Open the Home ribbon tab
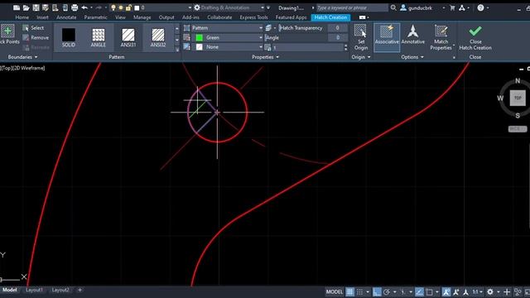 [x=22, y=17]
